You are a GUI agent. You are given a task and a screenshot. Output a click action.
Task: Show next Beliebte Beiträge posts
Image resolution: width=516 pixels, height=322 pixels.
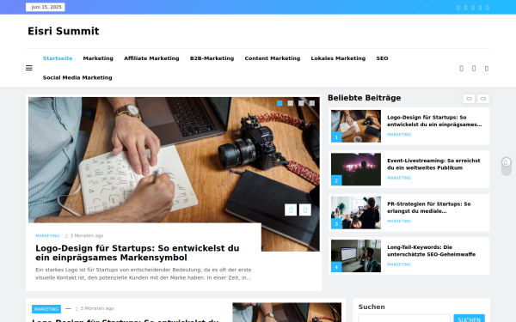click(x=483, y=99)
